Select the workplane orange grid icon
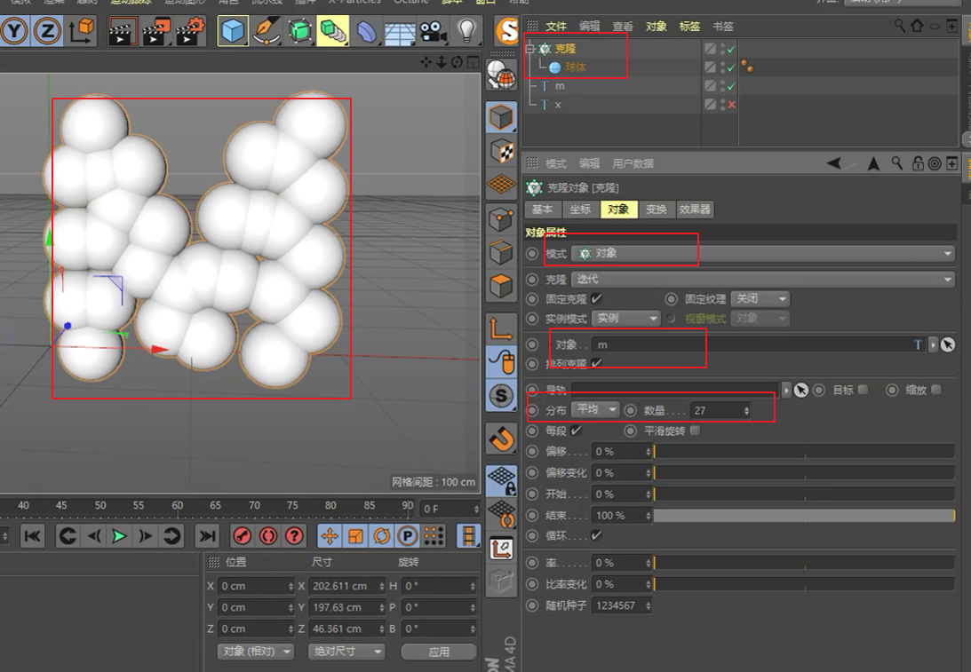This screenshot has height=672, width=971. (502, 183)
